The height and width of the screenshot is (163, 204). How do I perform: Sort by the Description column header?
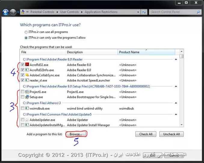[92, 52]
